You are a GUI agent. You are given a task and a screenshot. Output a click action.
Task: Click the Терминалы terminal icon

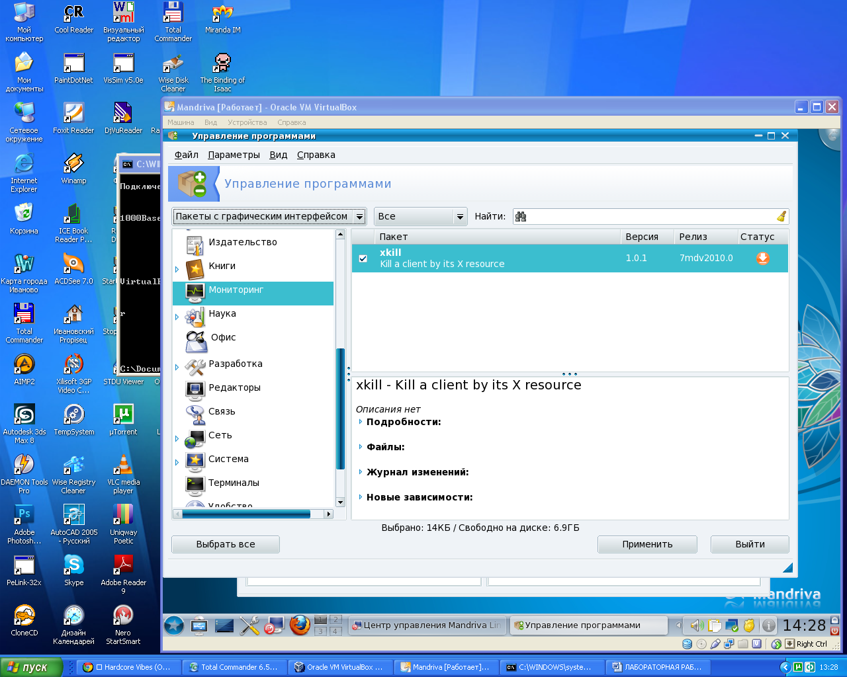pos(195,485)
